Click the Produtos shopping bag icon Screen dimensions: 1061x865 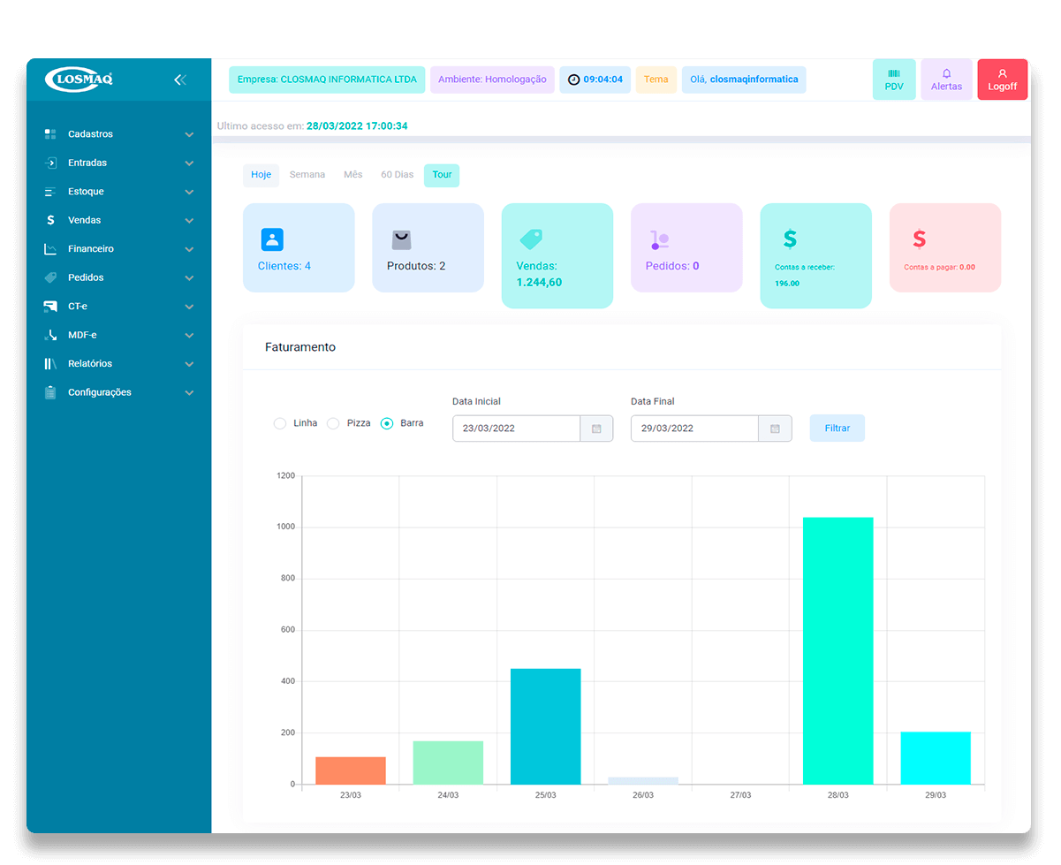click(402, 239)
